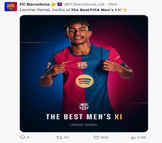Like the tweet with the heart icon
The width and height of the screenshot is (162, 143).
(x=96, y=137)
